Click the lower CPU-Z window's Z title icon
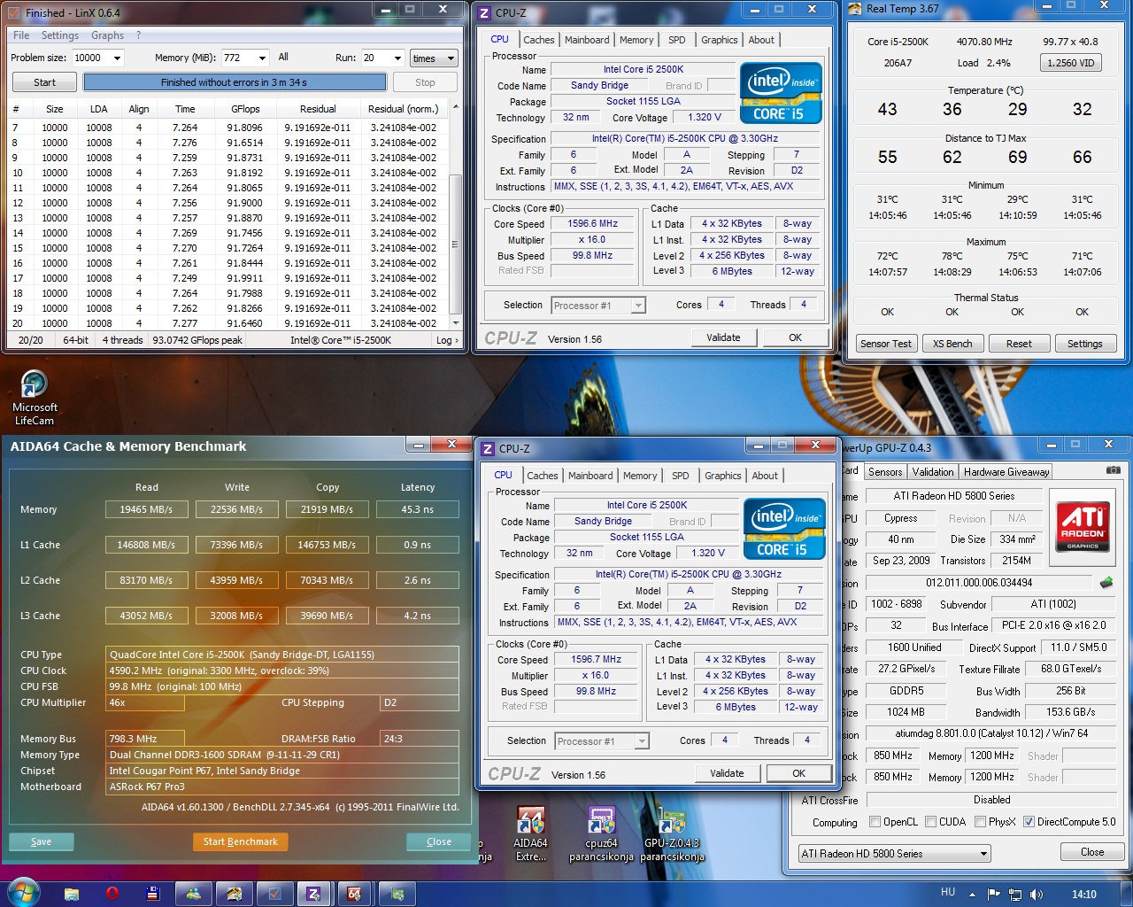Image resolution: width=1133 pixels, height=907 pixels. [x=488, y=448]
